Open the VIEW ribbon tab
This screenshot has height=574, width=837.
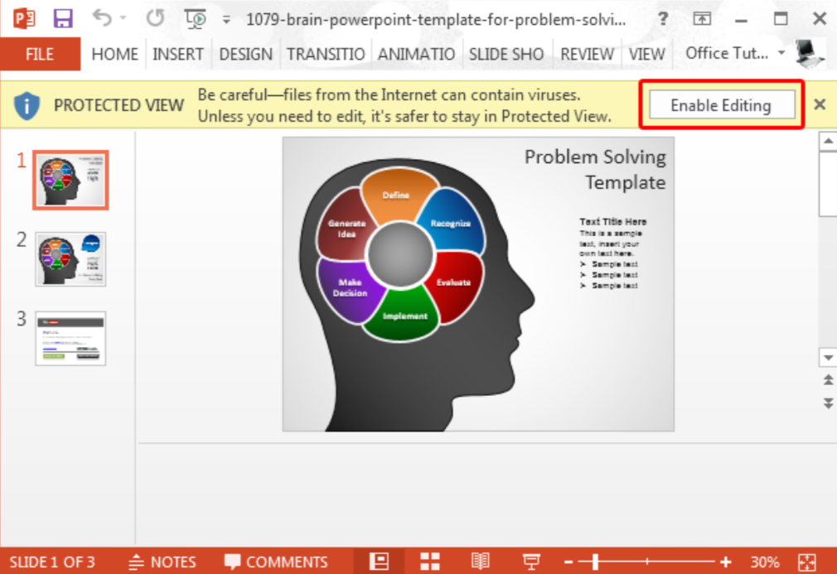646,54
